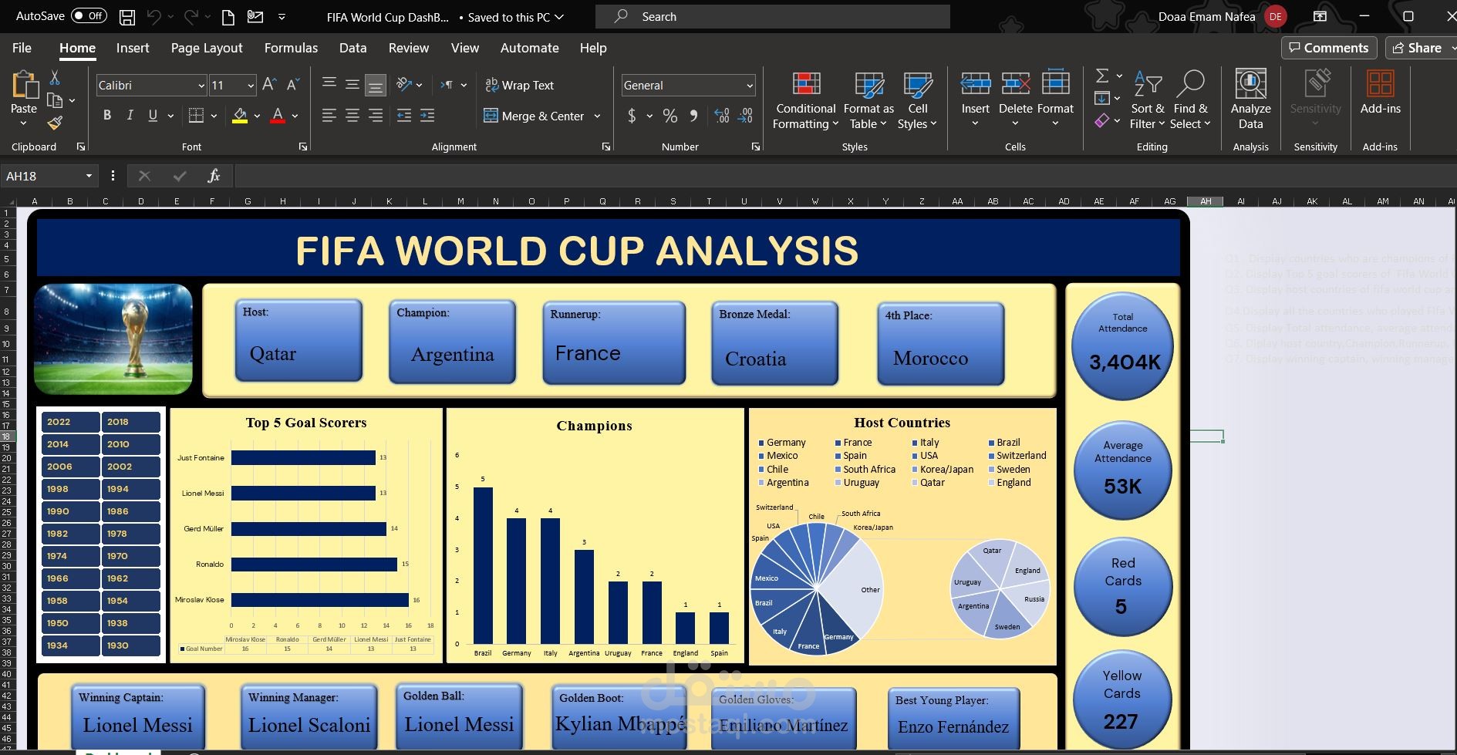This screenshot has height=755, width=1457.
Task: Toggle Italic formatting
Action: 130,116
